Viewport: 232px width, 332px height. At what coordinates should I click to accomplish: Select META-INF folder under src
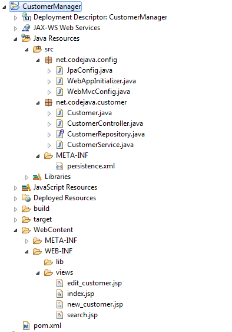72,155
